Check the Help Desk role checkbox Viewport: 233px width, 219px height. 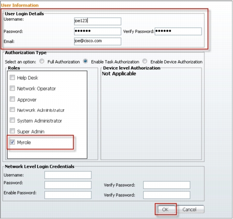12,77
